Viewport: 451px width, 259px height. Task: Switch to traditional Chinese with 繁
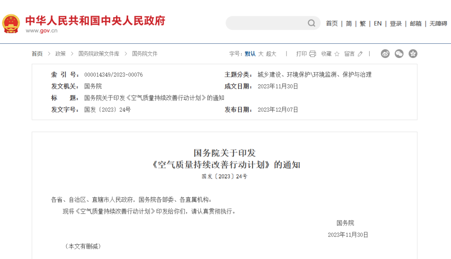[x=362, y=24]
